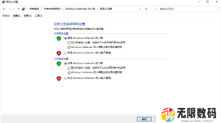The width and height of the screenshot is (221, 123).
Task: Go back using the navigation arrow
Action: [x=4, y=9]
